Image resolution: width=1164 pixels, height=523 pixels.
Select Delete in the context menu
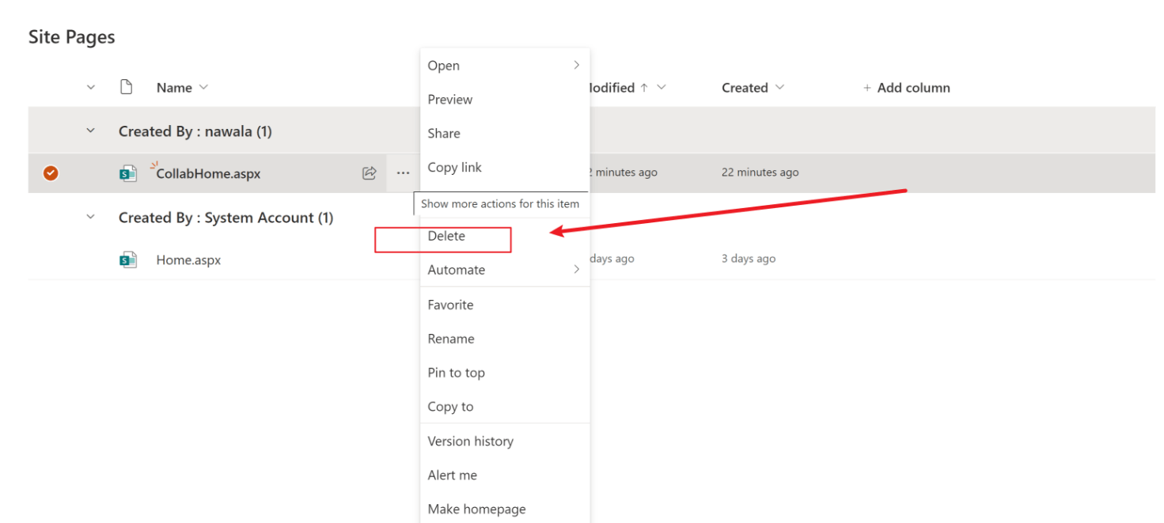[505, 236]
